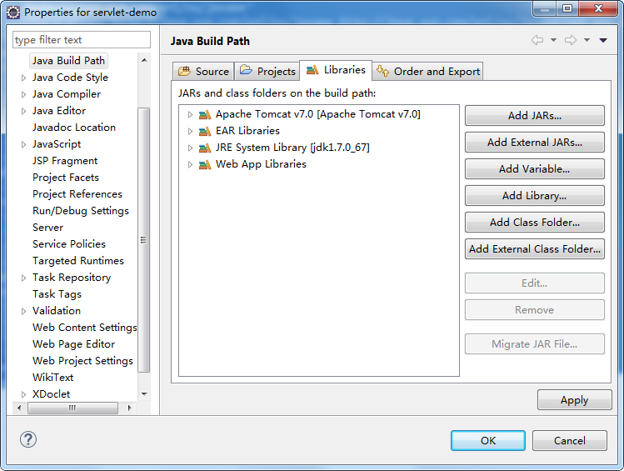Expand the Java Code Style category

pyautogui.click(x=23, y=78)
